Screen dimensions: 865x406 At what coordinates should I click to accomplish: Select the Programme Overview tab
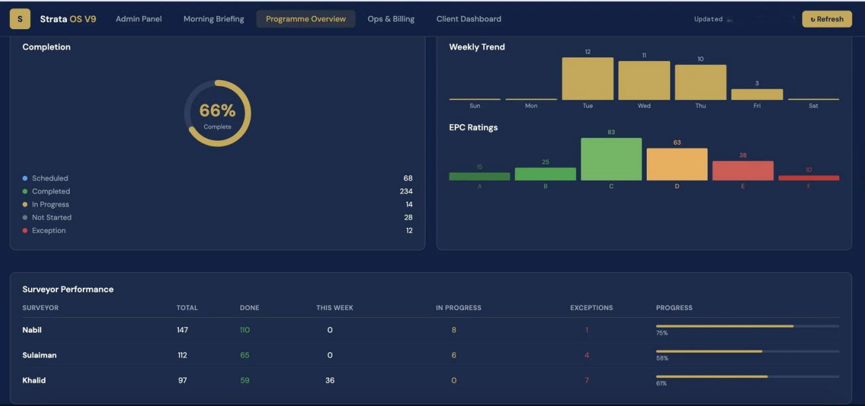point(306,19)
